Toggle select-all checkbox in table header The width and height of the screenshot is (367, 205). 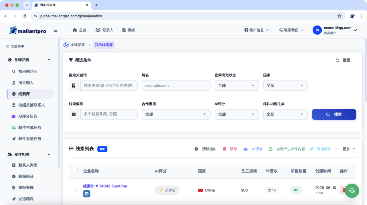click(x=75, y=170)
